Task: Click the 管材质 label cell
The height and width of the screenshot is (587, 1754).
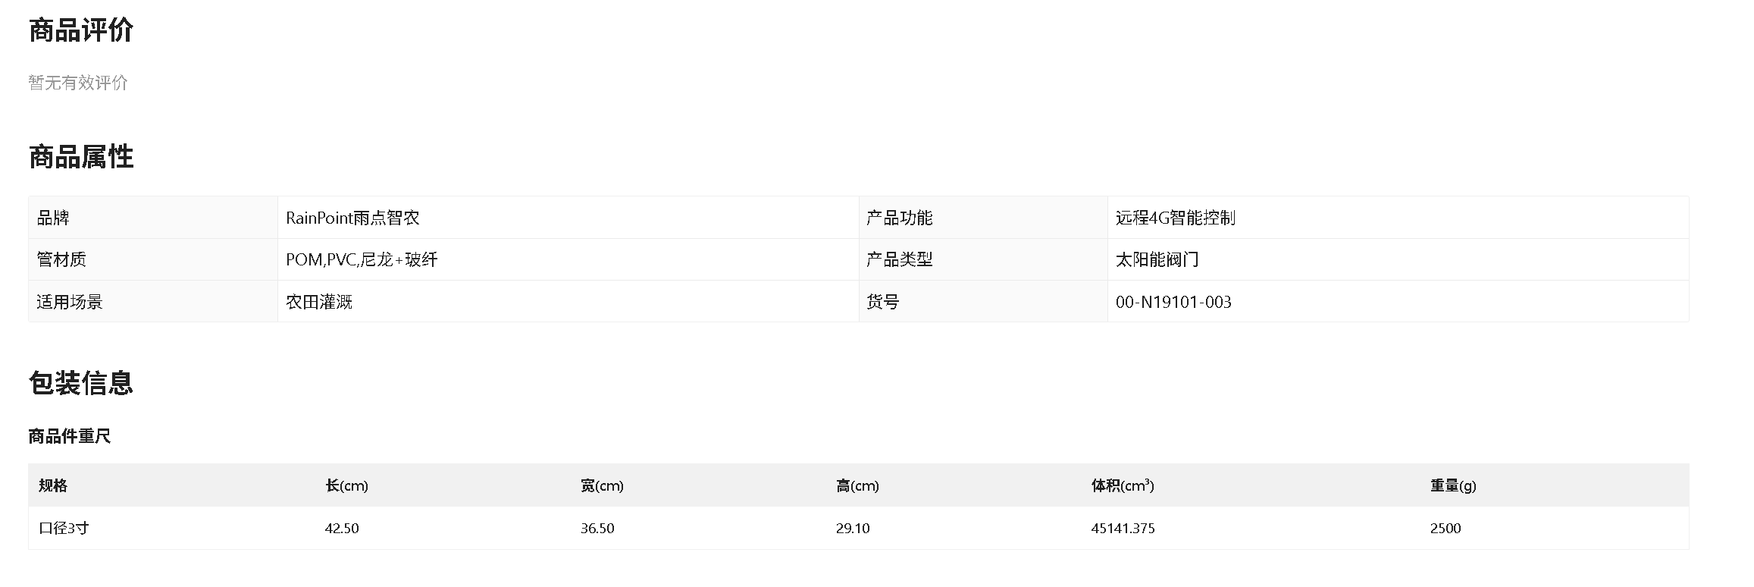Action: click(x=153, y=259)
